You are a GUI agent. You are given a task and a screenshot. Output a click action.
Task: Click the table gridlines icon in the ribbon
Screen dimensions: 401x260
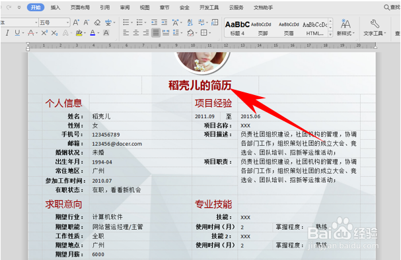pyautogui.click(x=215, y=22)
